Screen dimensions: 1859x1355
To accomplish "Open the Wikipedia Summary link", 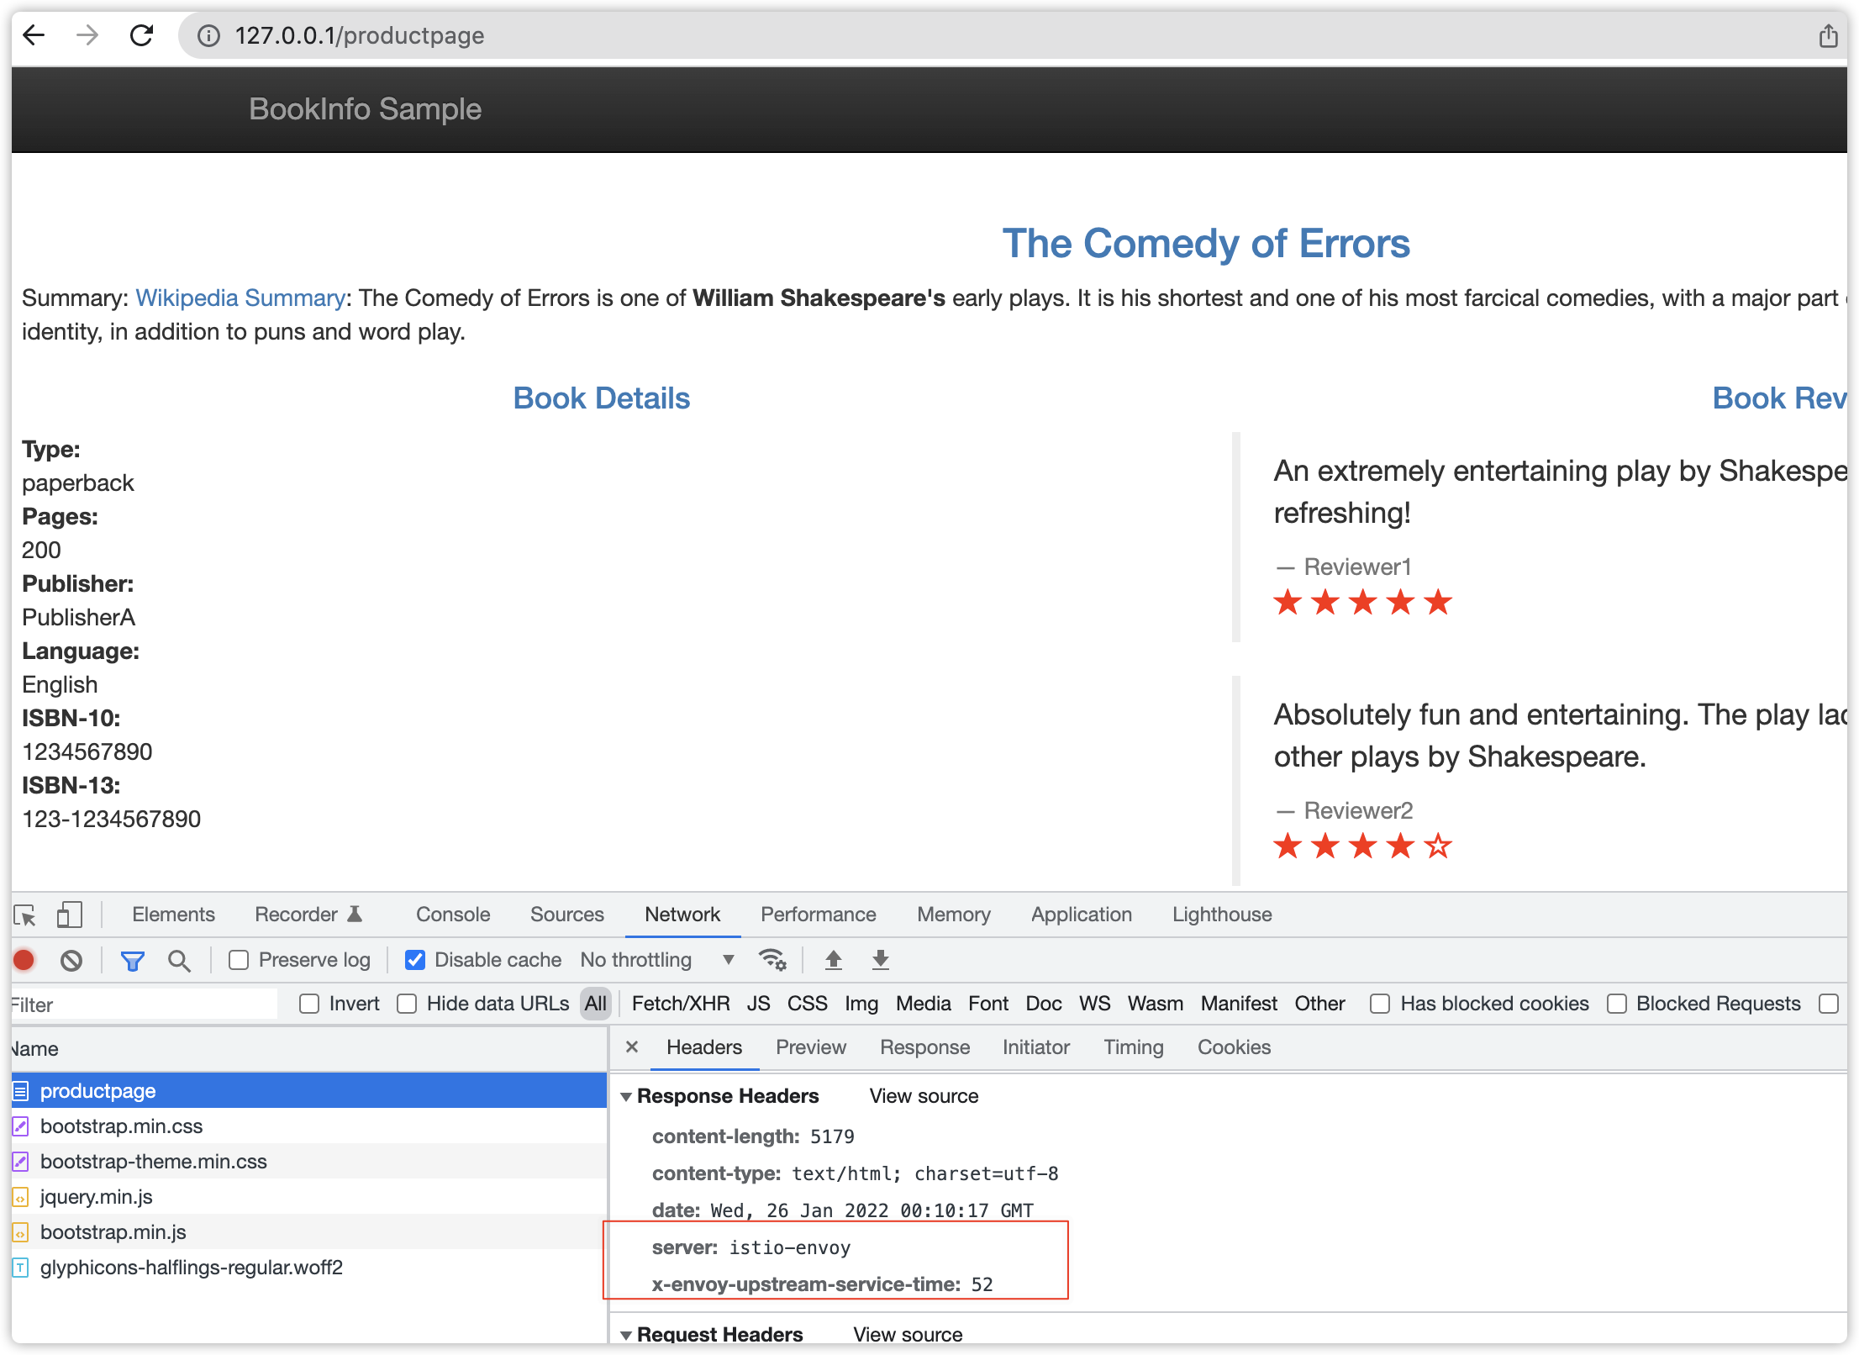I will pos(240,298).
